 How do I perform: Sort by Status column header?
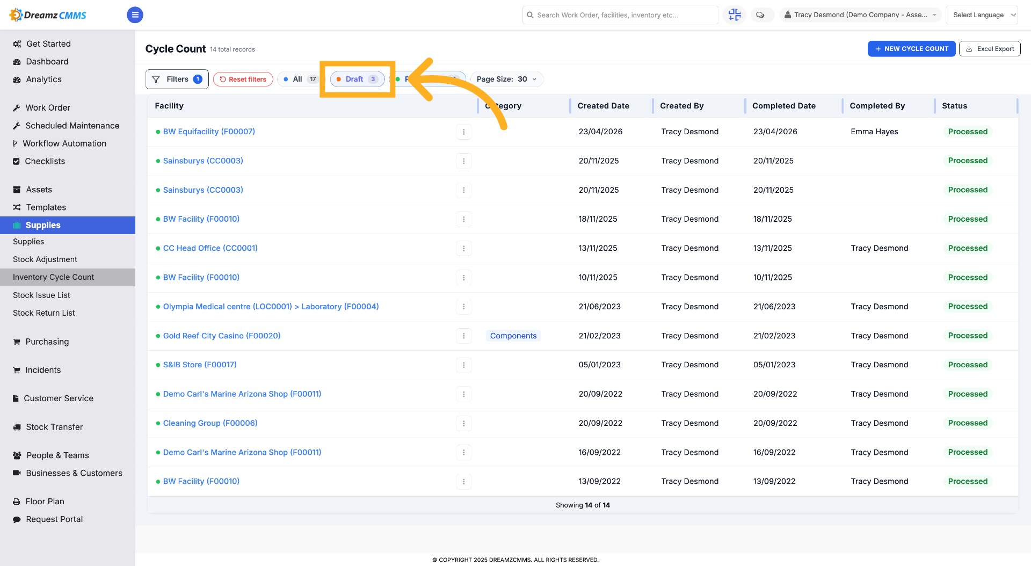click(954, 106)
